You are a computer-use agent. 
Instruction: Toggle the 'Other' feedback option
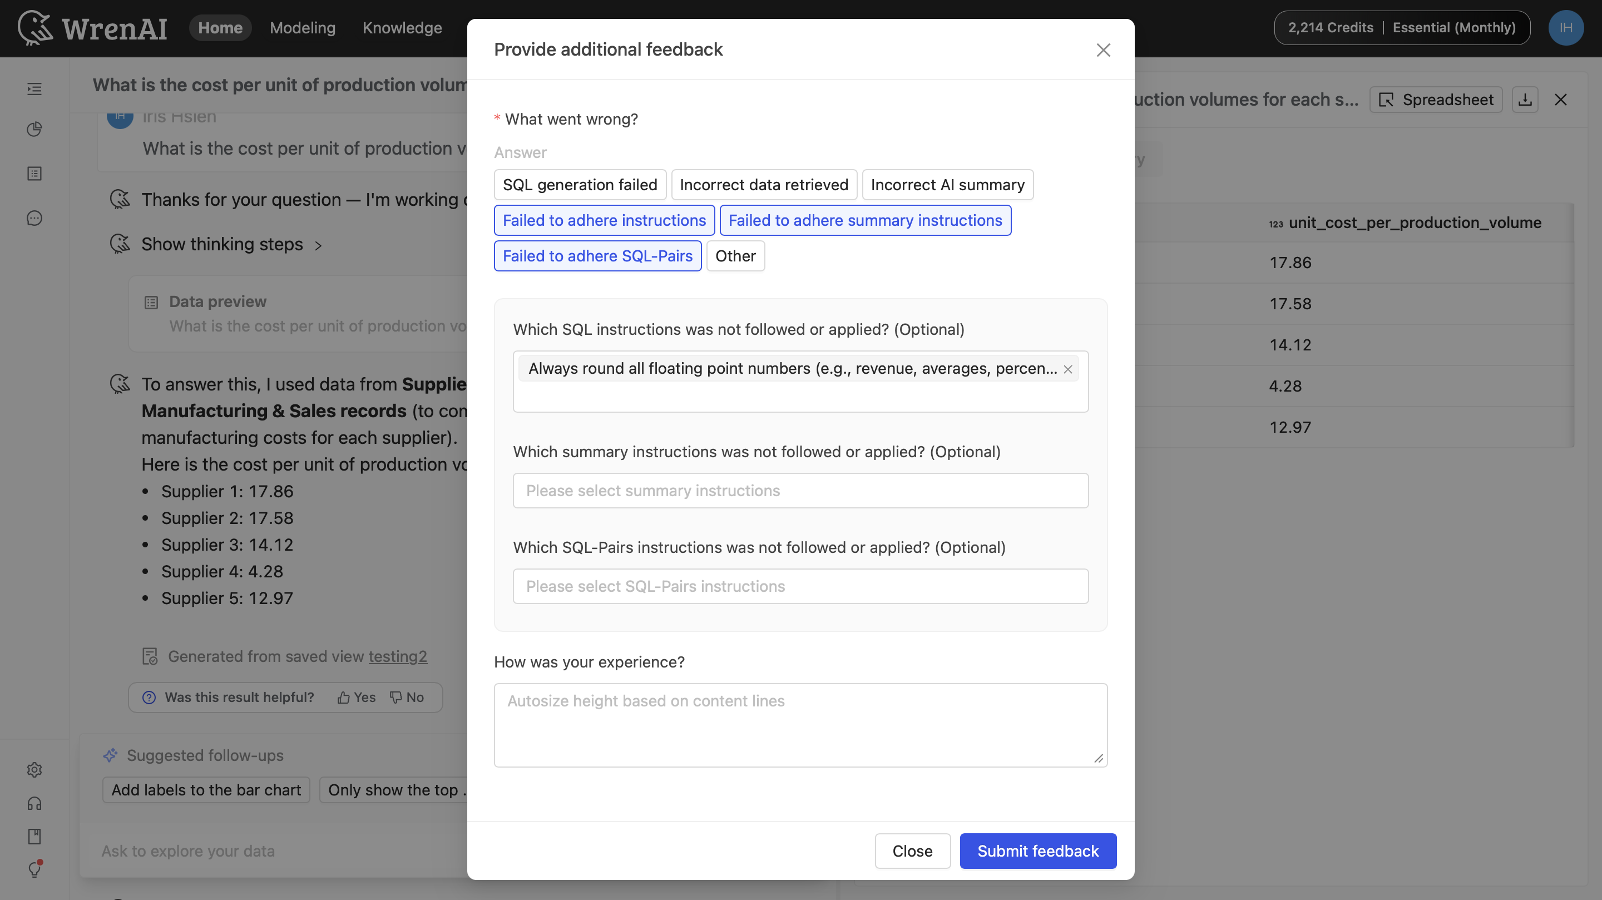tap(735, 256)
